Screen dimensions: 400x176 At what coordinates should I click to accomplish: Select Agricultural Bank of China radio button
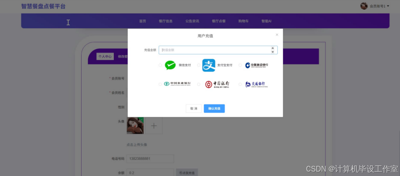[x=160, y=84]
